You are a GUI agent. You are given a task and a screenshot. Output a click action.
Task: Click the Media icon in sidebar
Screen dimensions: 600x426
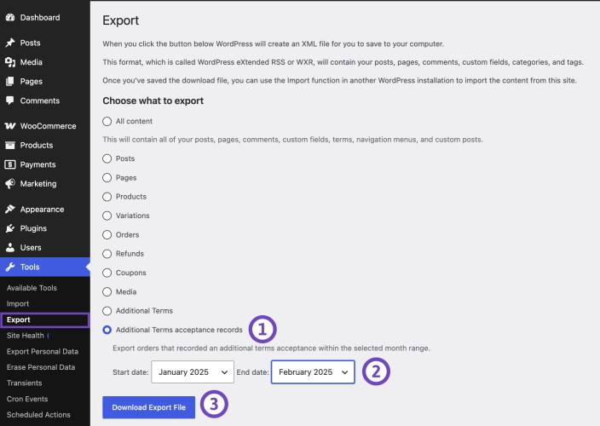pyautogui.click(x=10, y=62)
